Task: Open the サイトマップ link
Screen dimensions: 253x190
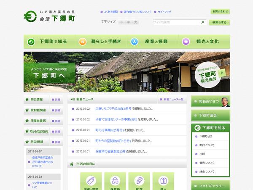Action: click(x=164, y=12)
